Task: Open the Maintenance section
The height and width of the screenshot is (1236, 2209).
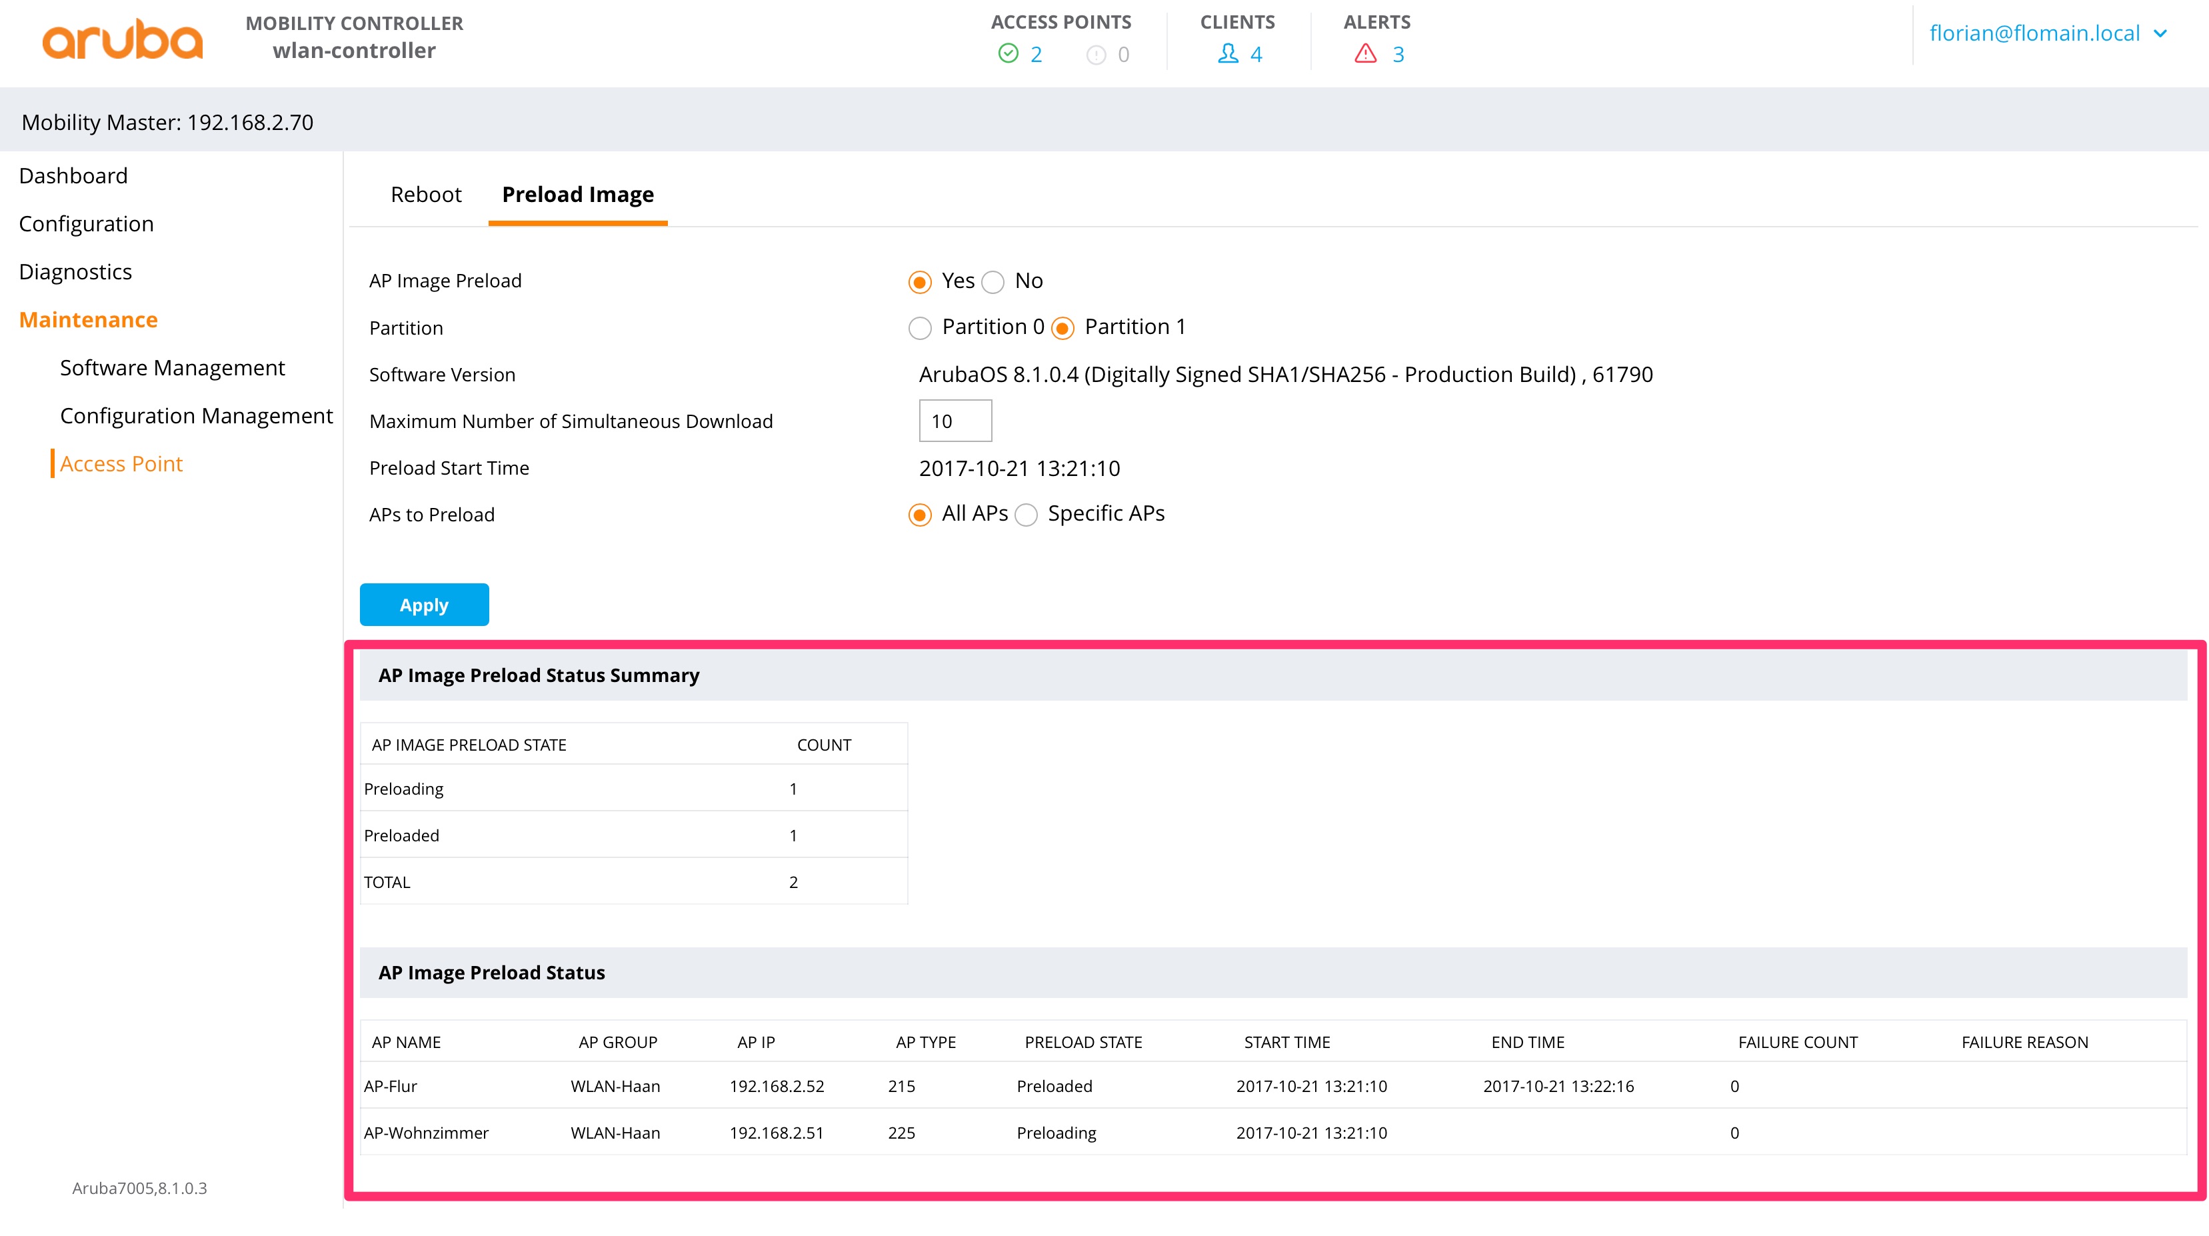Action: point(89,320)
